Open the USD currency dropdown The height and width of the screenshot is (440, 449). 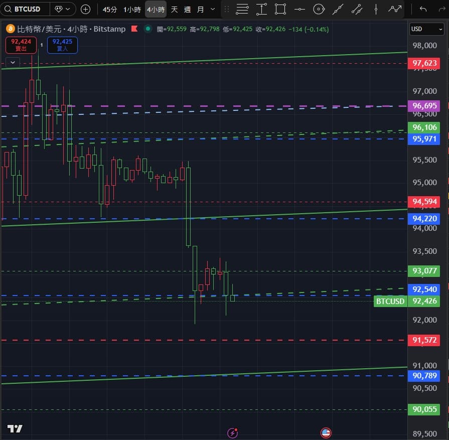(426, 29)
